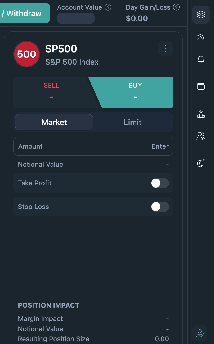Enable the Take Profit toggle
This screenshot has width=214, height=344.
(x=160, y=183)
